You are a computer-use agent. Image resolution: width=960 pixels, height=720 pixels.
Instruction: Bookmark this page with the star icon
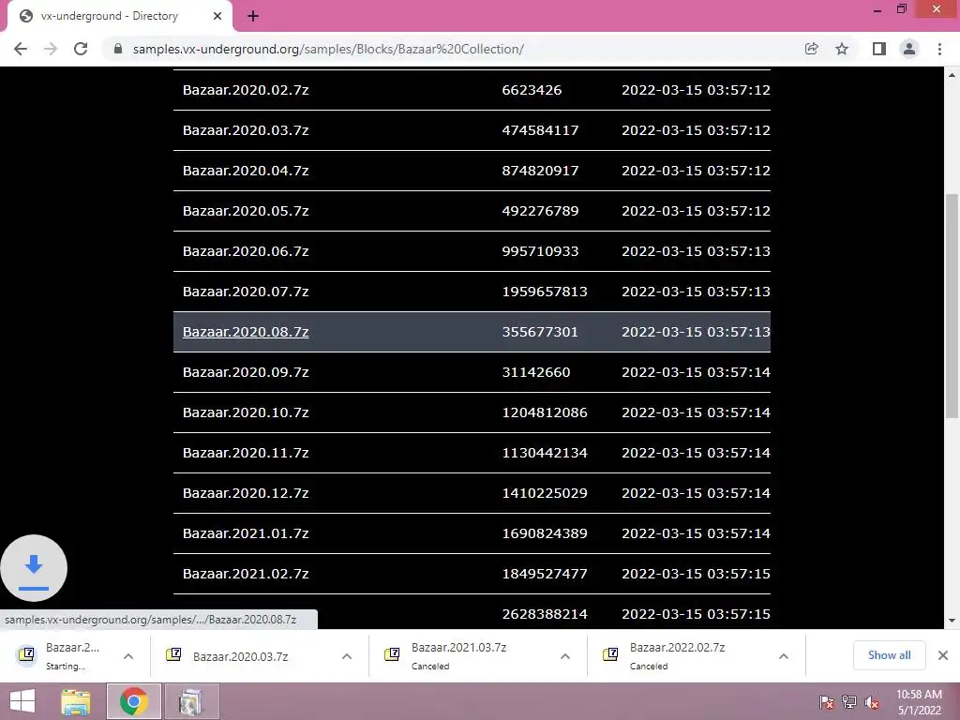tap(842, 49)
